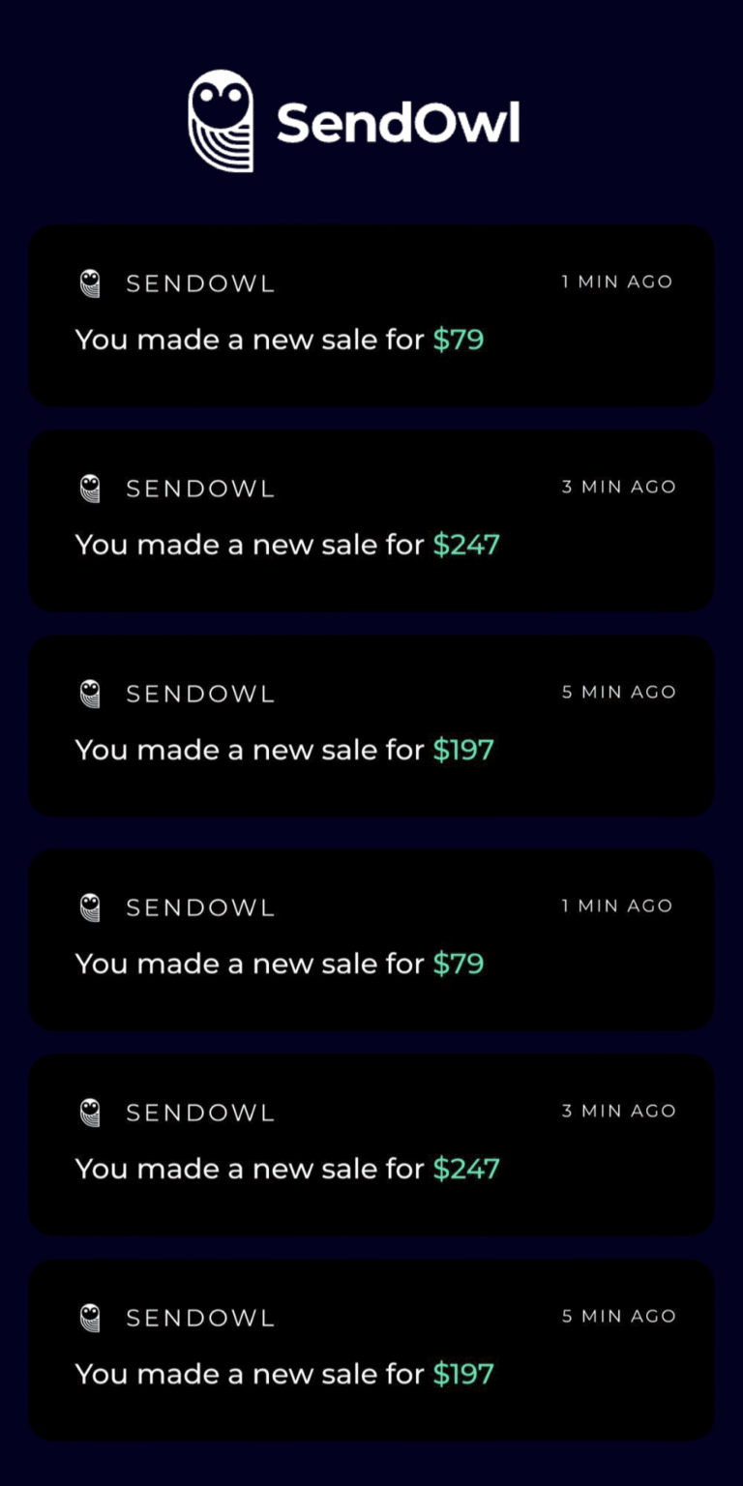Click the large SendOwl owl logo icon
Viewport: 743px width, 1486px height.
[221, 121]
